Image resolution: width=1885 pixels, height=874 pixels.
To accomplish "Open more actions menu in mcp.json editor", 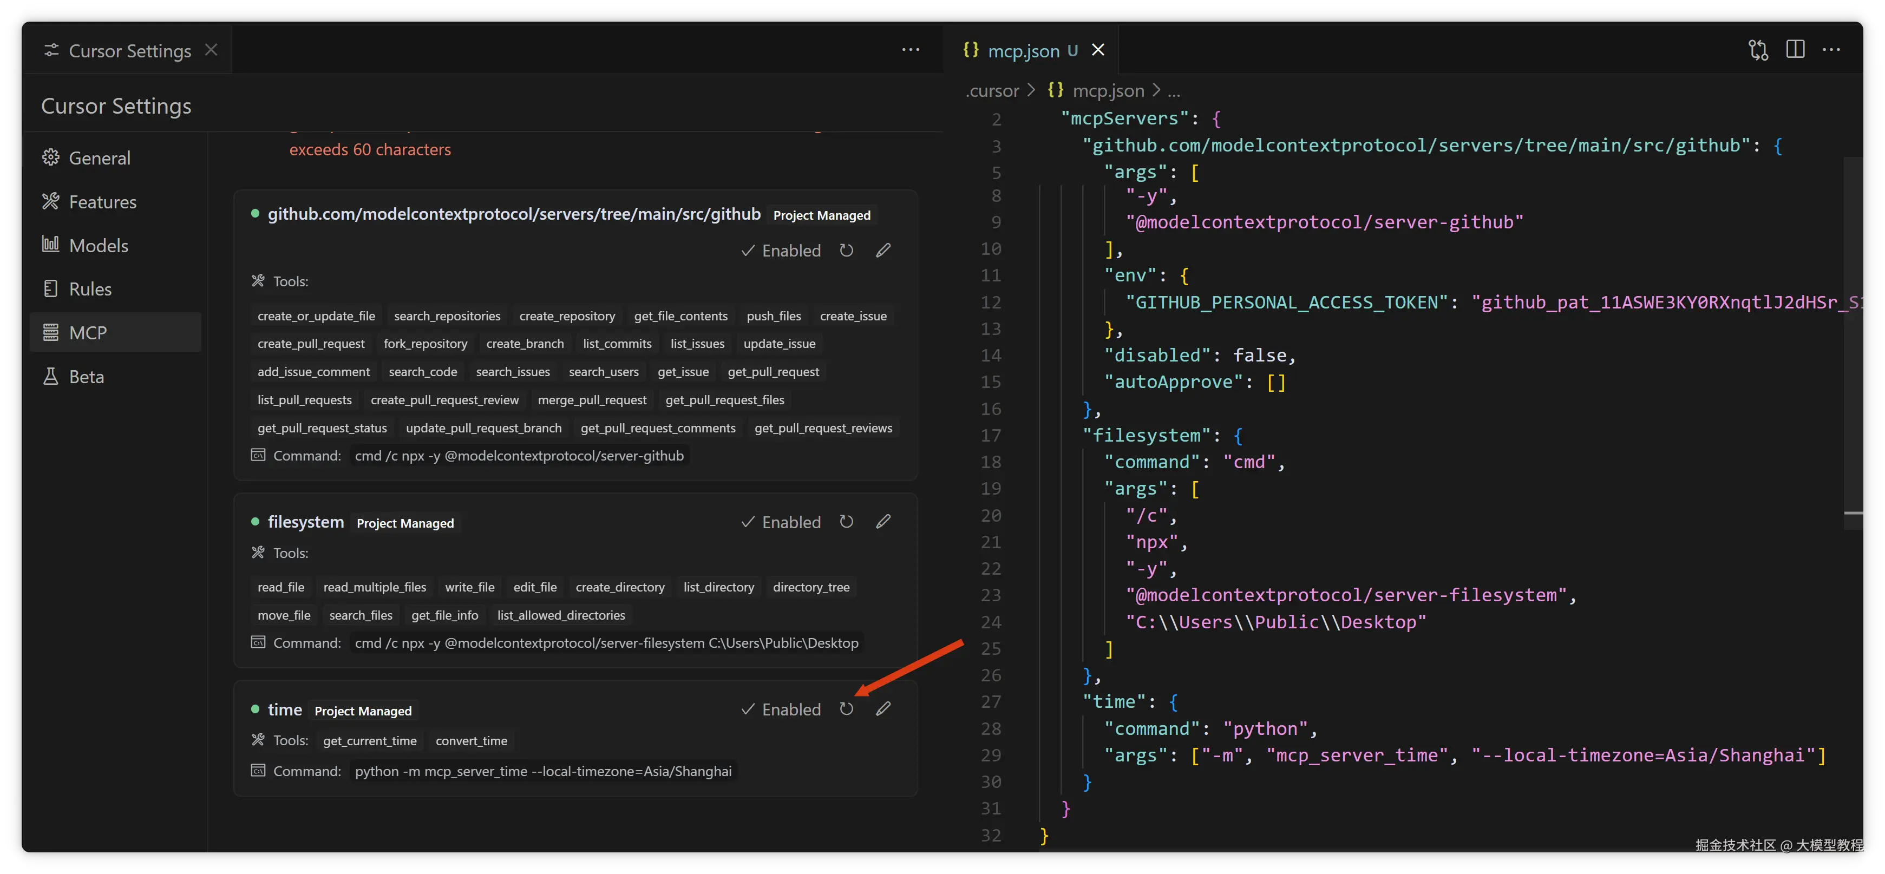I will 1831,50.
